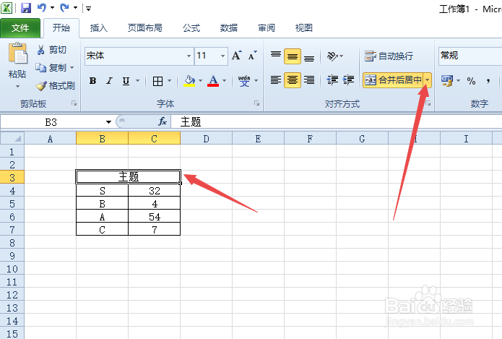Open the Name Box dropdown arrow
Image resolution: width=502 pixels, height=339 pixels.
[108, 121]
